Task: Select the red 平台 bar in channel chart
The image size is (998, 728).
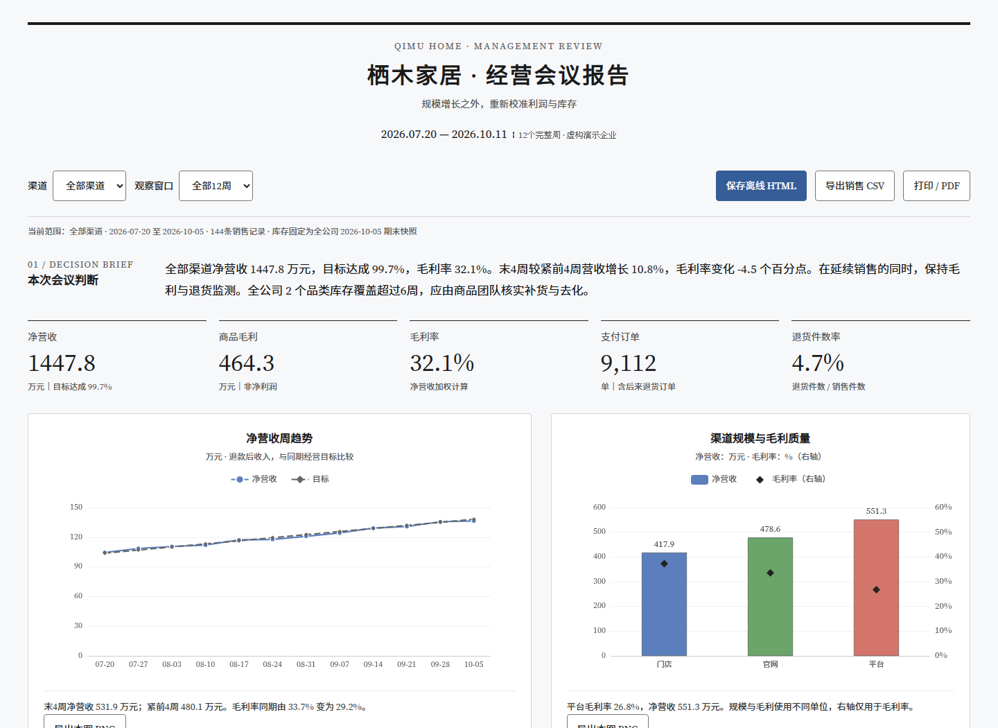Action: 876,587
